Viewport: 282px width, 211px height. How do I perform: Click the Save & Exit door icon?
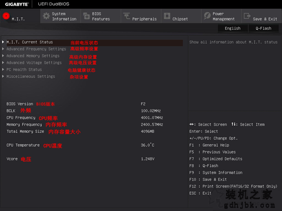click(247, 16)
